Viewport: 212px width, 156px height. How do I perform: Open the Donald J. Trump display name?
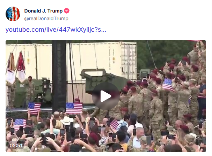click(43, 11)
